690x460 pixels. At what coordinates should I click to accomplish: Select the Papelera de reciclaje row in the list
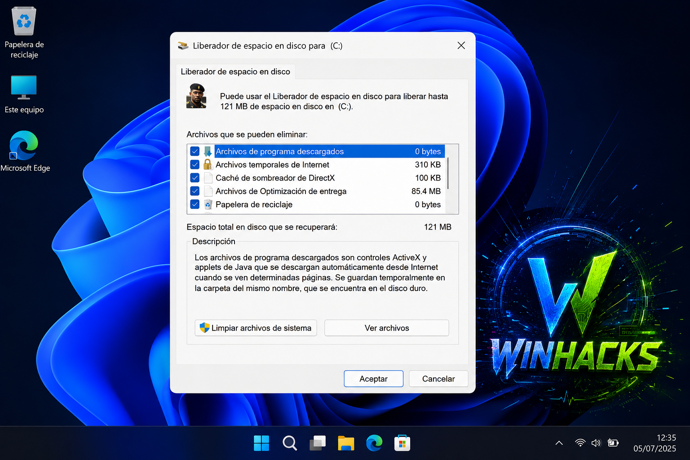(x=317, y=204)
